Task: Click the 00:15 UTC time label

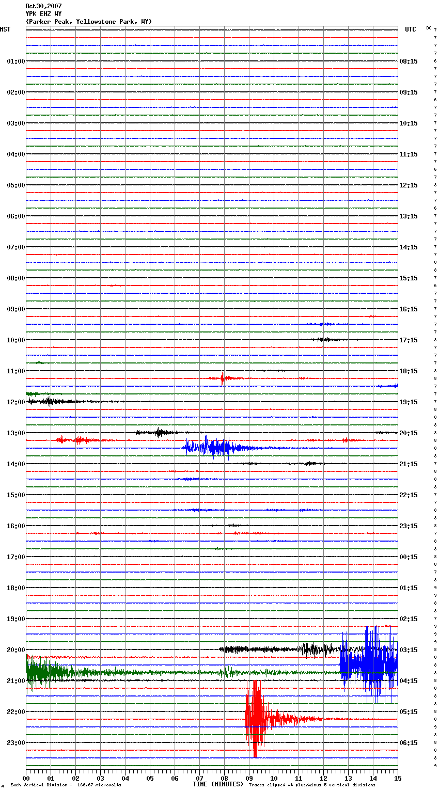Action: [409, 557]
